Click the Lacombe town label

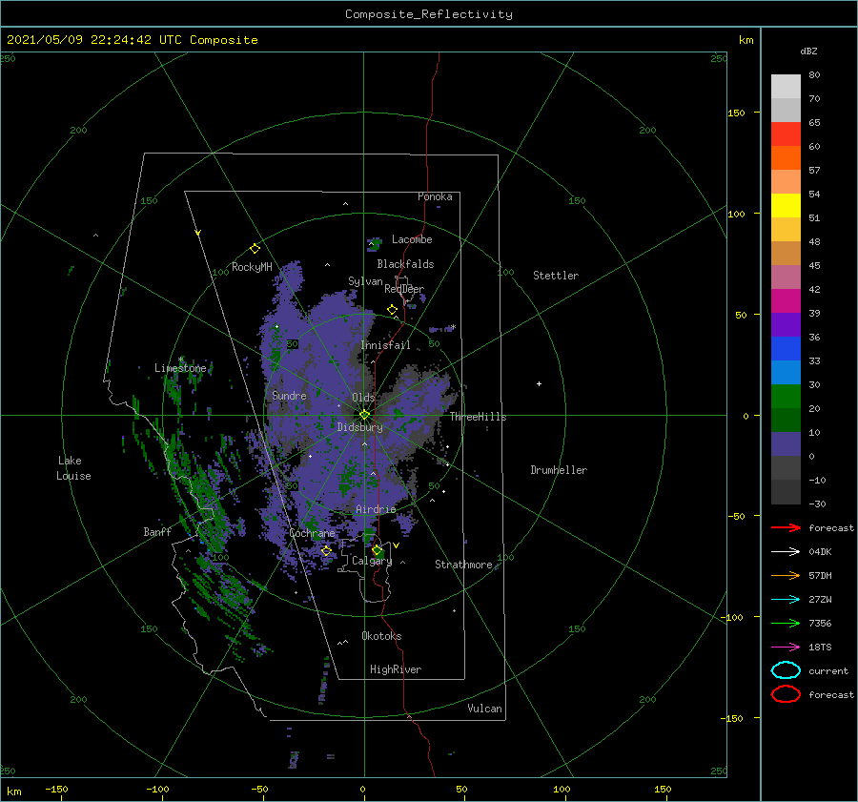tap(412, 239)
